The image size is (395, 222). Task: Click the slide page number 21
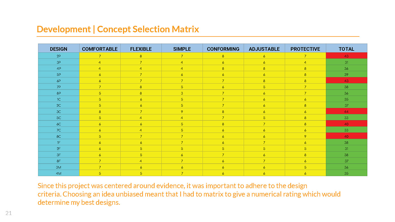9,213
